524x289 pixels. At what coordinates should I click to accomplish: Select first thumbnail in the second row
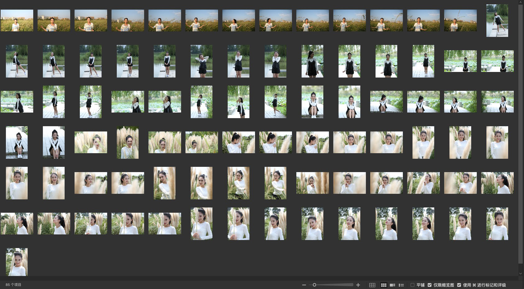pyautogui.click(x=17, y=61)
